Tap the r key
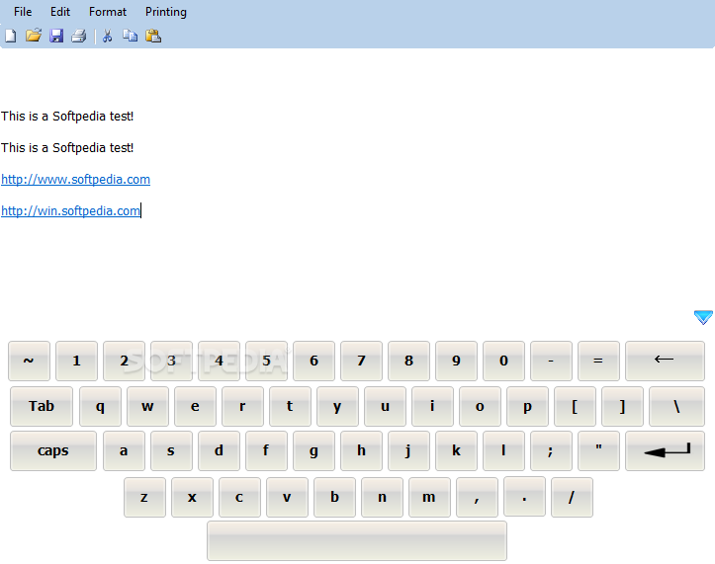This screenshot has width=715, height=564. [x=242, y=406]
